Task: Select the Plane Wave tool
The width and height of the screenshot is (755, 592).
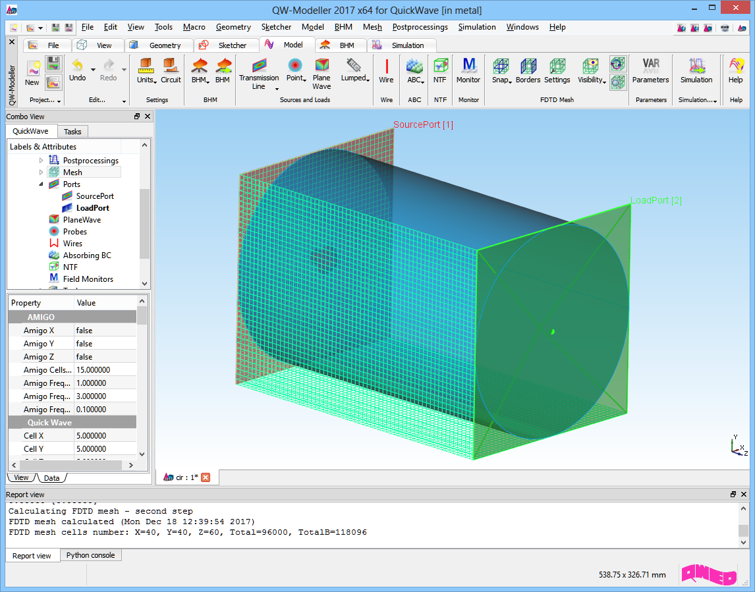Action: coord(322,74)
